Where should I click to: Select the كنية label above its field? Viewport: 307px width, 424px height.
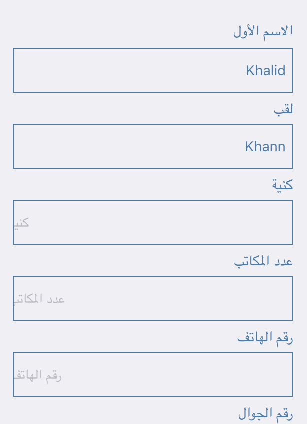282,185
